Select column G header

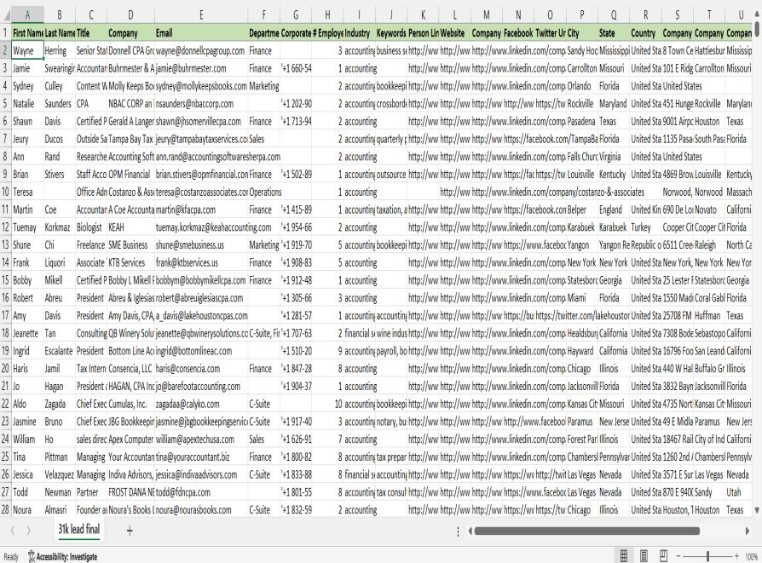click(x=296, y=15)
